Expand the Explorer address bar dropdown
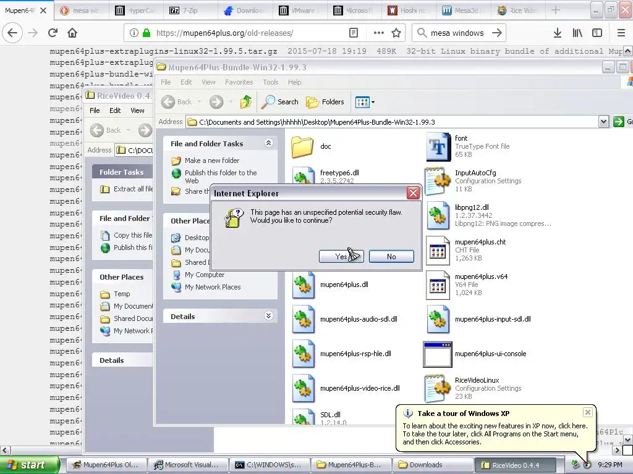 [x=603, y=122]
